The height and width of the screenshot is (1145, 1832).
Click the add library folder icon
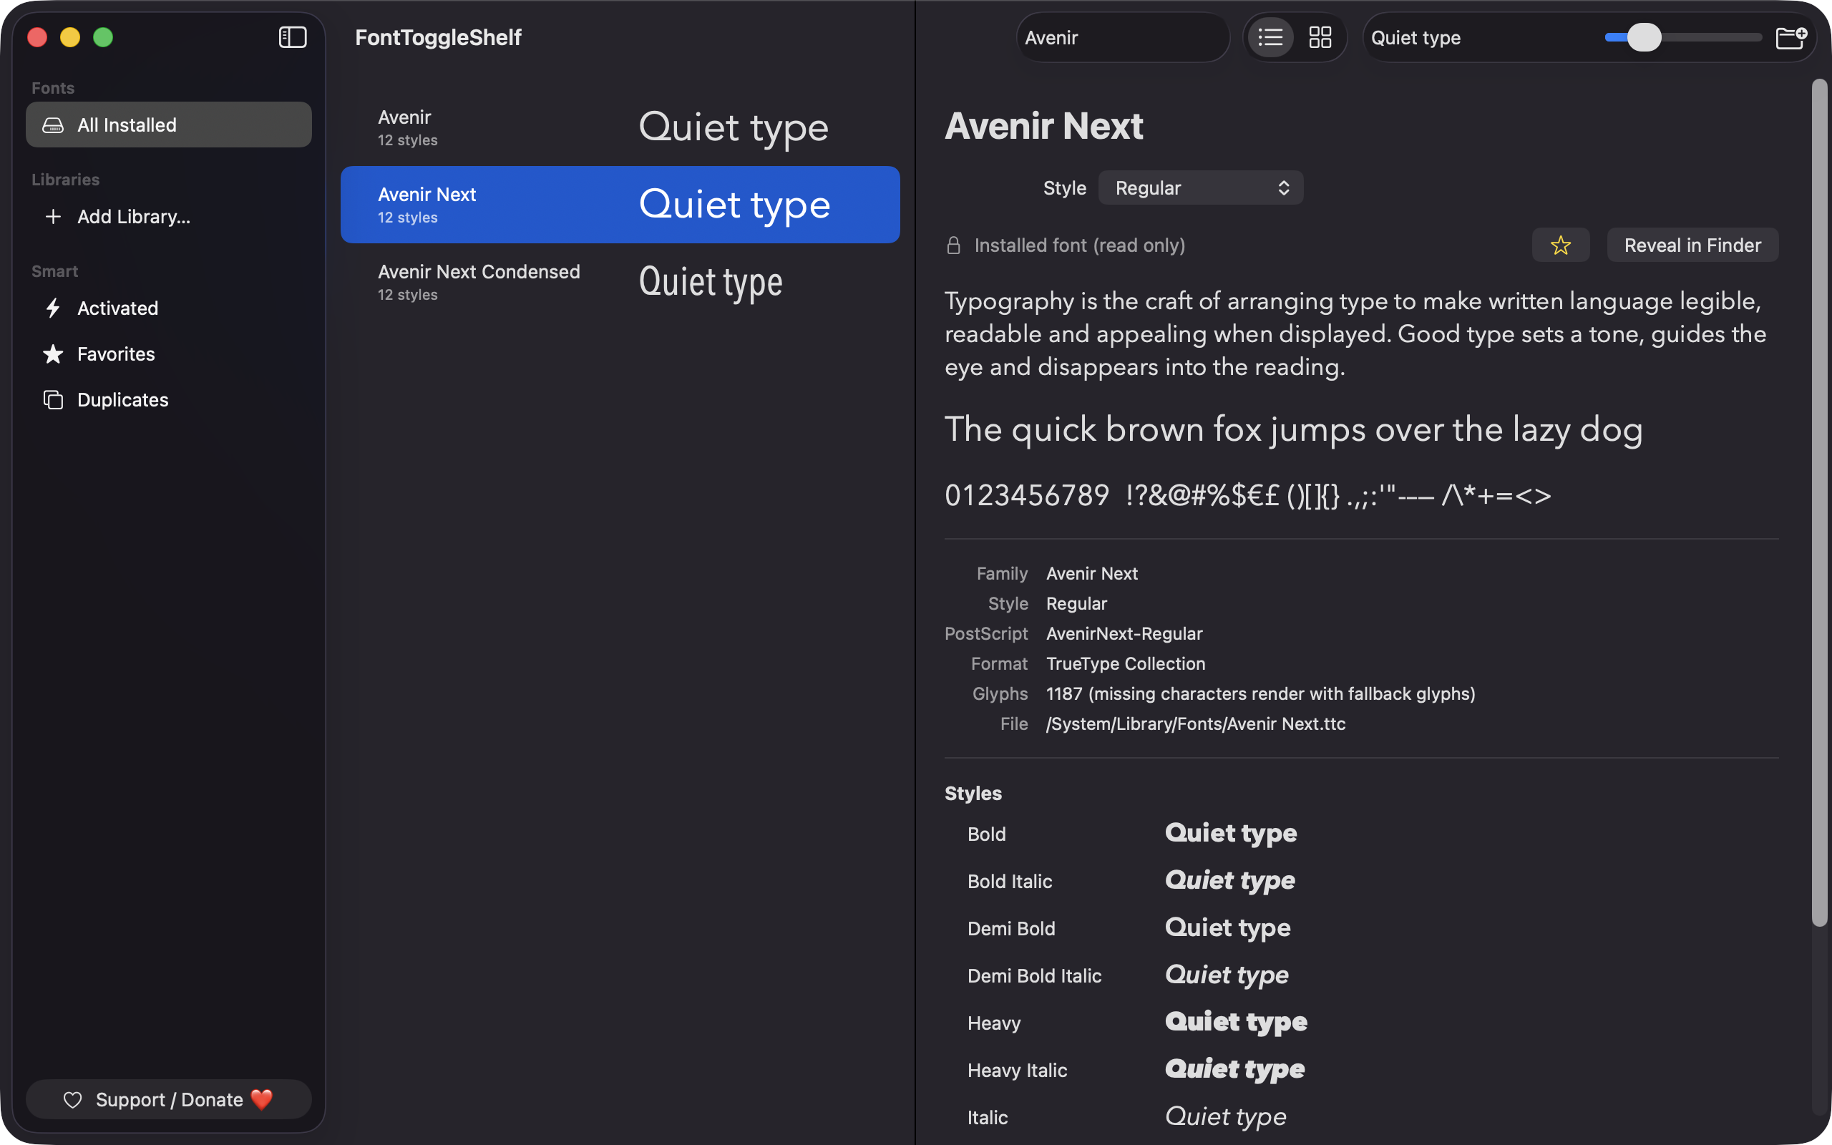pyautogui.click(x=1791, y=37)
